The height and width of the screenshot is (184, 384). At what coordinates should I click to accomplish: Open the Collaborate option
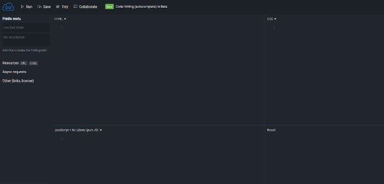point(85,7)
